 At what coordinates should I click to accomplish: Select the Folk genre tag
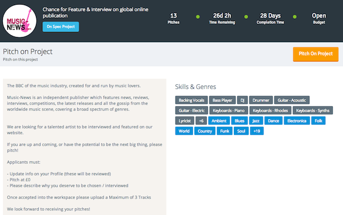pyautogui.click(x=318, y=121)
